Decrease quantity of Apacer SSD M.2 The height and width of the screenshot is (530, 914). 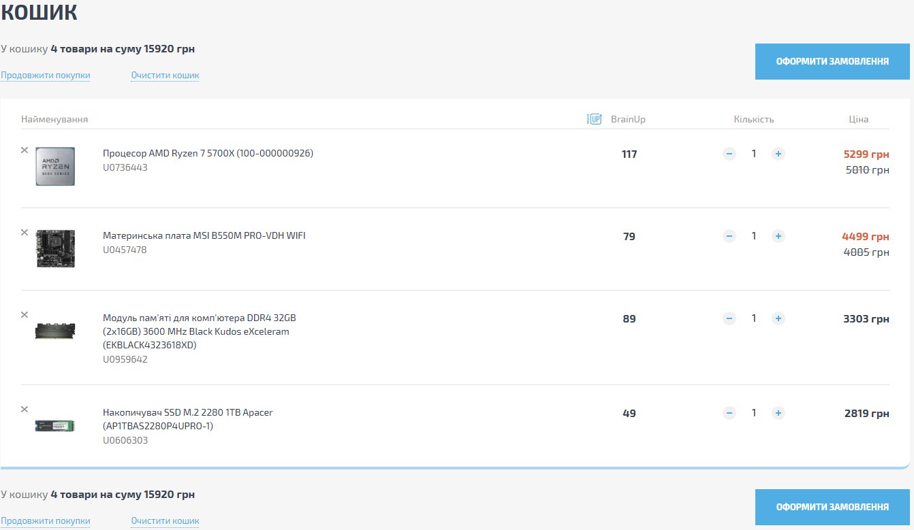coord(729,413)
